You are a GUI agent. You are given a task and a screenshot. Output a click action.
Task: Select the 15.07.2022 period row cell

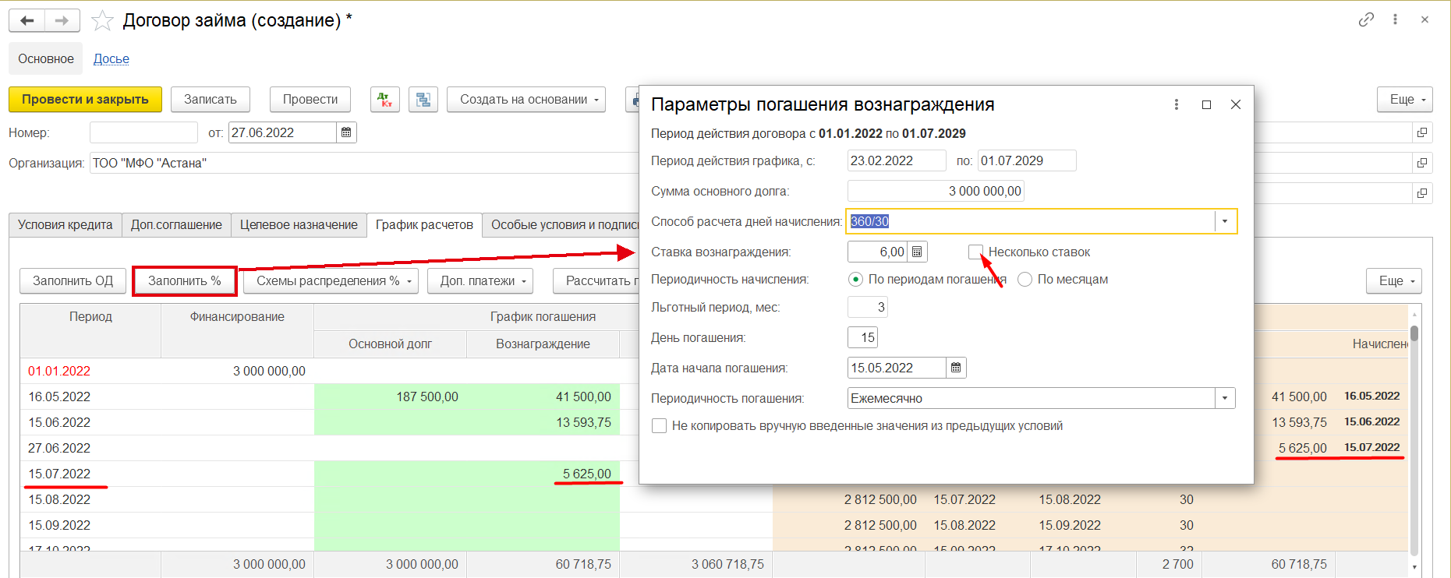tap(90, 474)
